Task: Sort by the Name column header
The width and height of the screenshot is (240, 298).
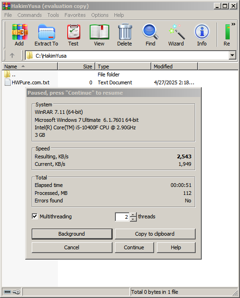Action: (x=30, y=67)
